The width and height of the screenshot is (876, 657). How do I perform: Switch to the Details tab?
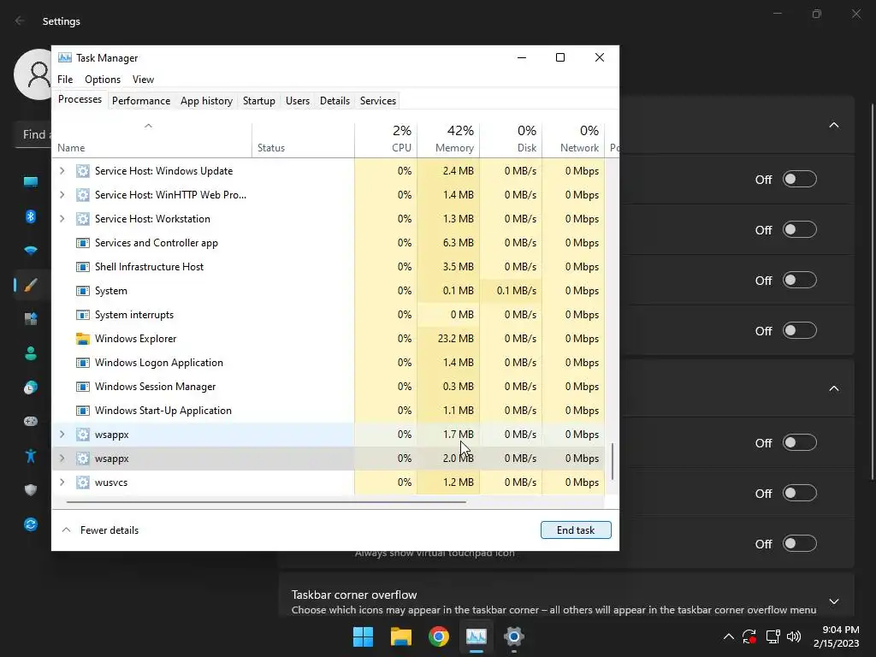(334, 101)
